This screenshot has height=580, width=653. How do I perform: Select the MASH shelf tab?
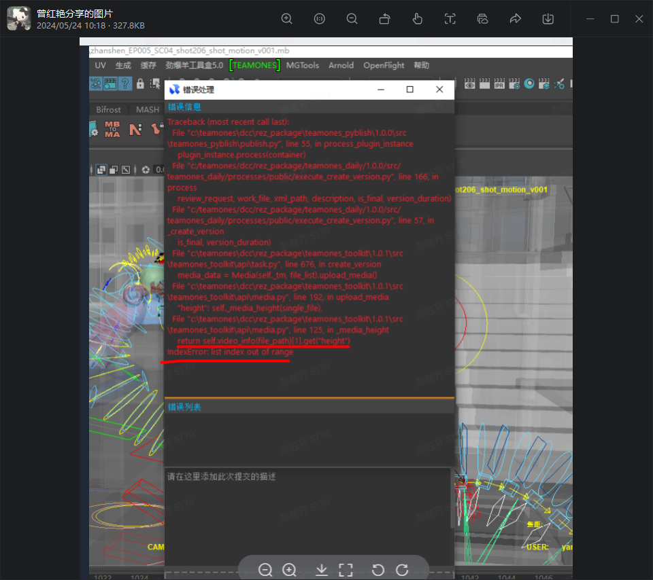(148, 109)
